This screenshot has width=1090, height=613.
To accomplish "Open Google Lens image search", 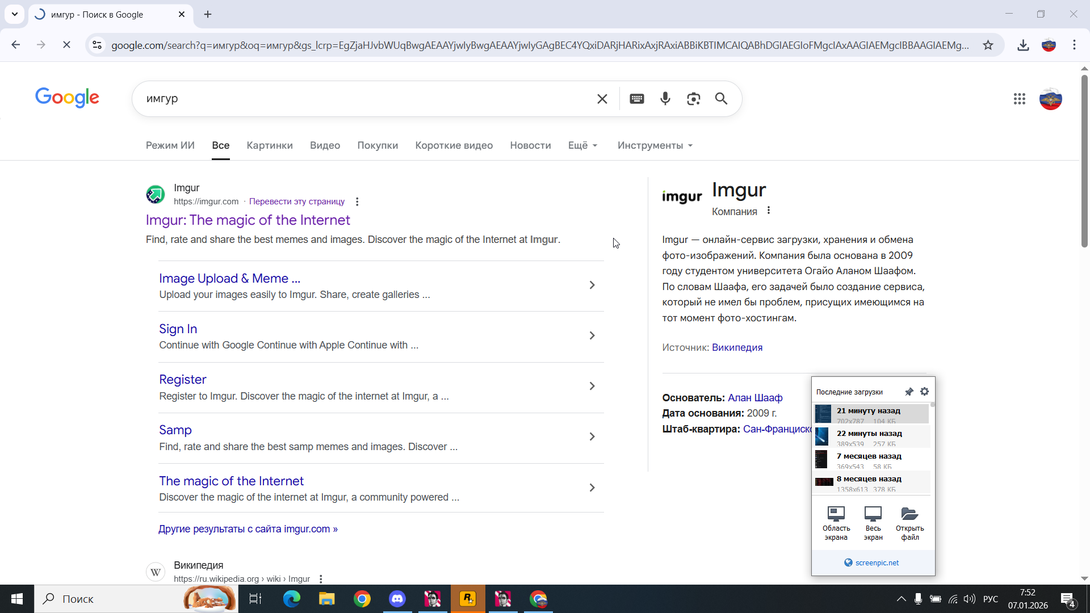I will pyautogui.click(x=693, y=99).
